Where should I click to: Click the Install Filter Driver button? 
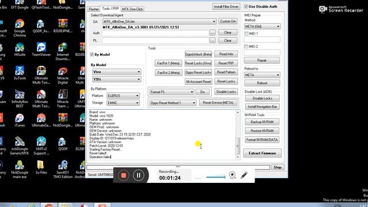click(x=226, y=6)
